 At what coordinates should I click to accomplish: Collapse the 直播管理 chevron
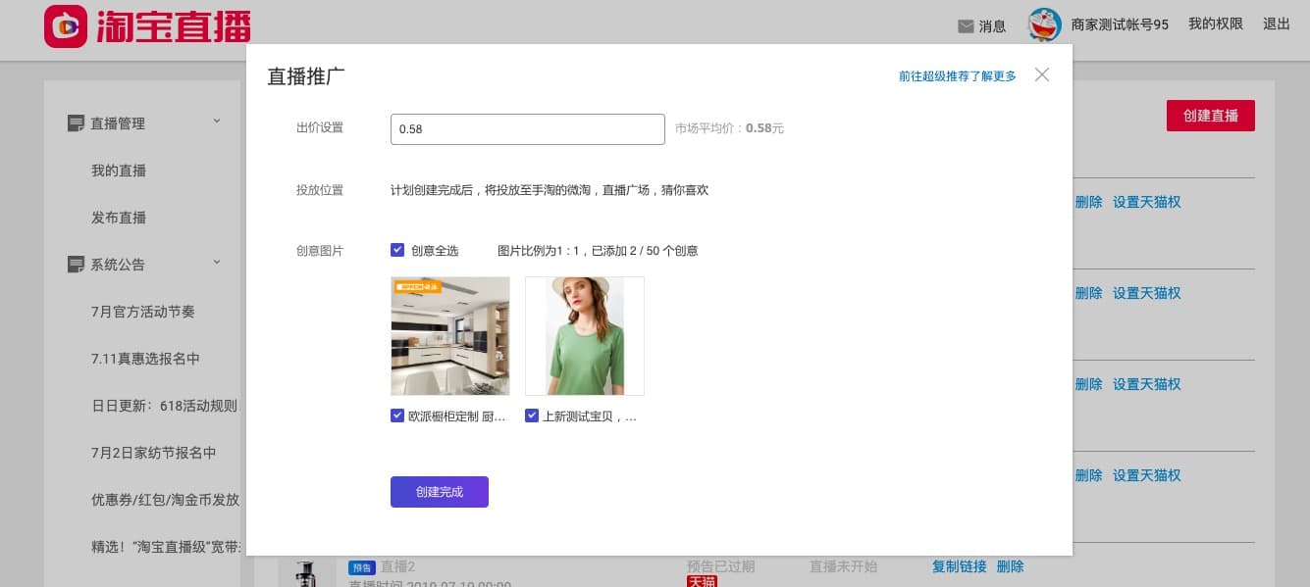point(217,122)
